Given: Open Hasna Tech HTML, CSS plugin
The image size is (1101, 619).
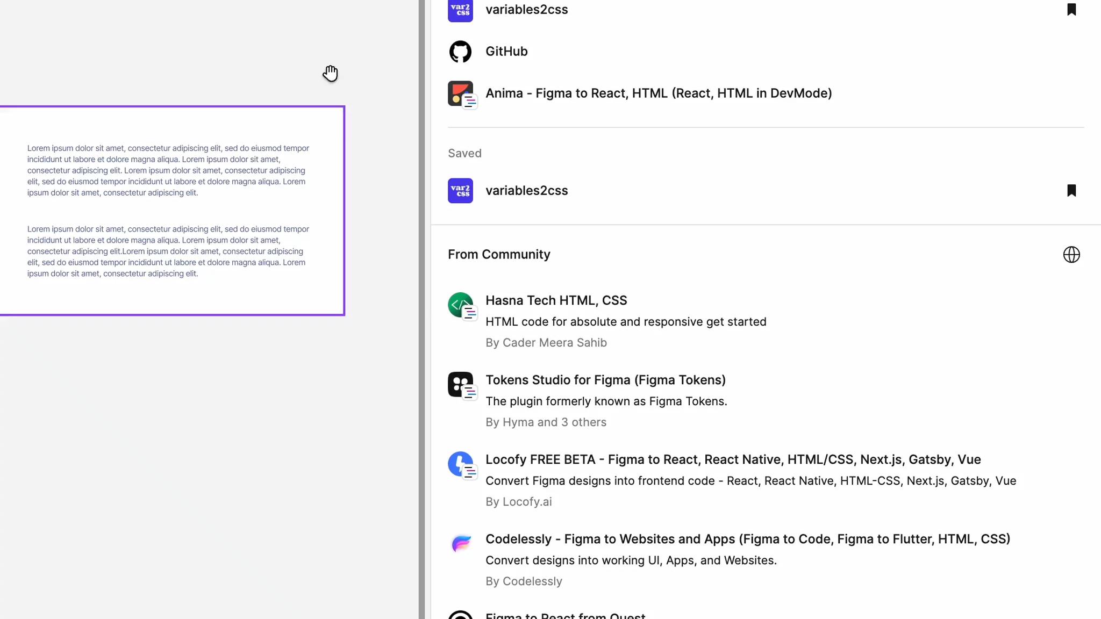Looking at the screenshot, I should point(556,300).
